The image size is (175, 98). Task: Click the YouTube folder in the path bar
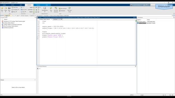[46, 16]
